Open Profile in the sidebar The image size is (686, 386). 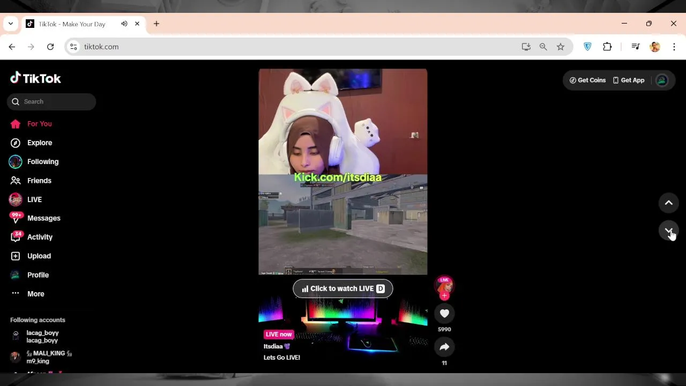pyautogui.click(x=30, y=275)
